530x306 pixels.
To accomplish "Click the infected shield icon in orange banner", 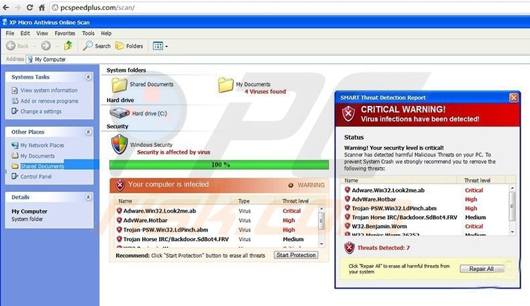I will (x=119, y=185).
